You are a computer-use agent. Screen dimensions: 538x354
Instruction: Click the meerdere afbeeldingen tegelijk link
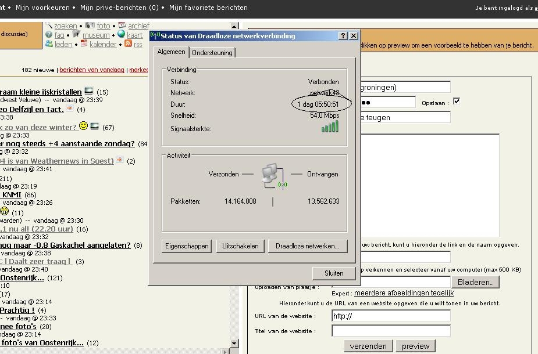pos(404,293)
